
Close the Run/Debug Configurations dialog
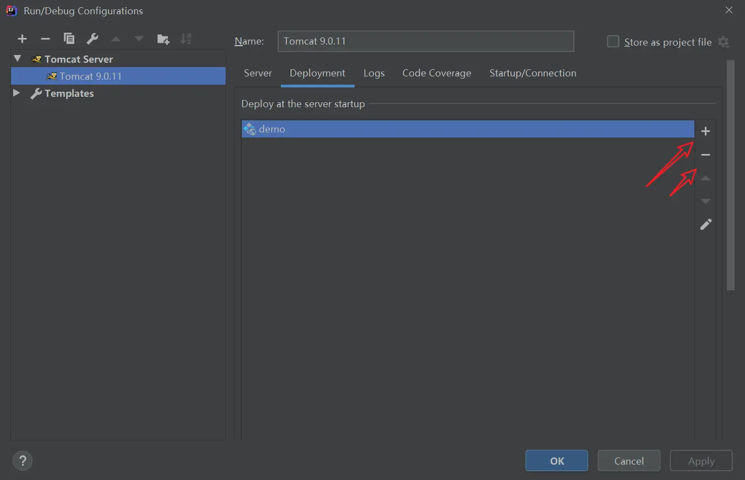(x=729, y=10)
